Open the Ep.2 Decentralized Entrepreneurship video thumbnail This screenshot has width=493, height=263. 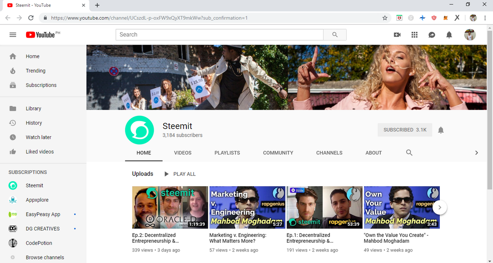point(170,207)
